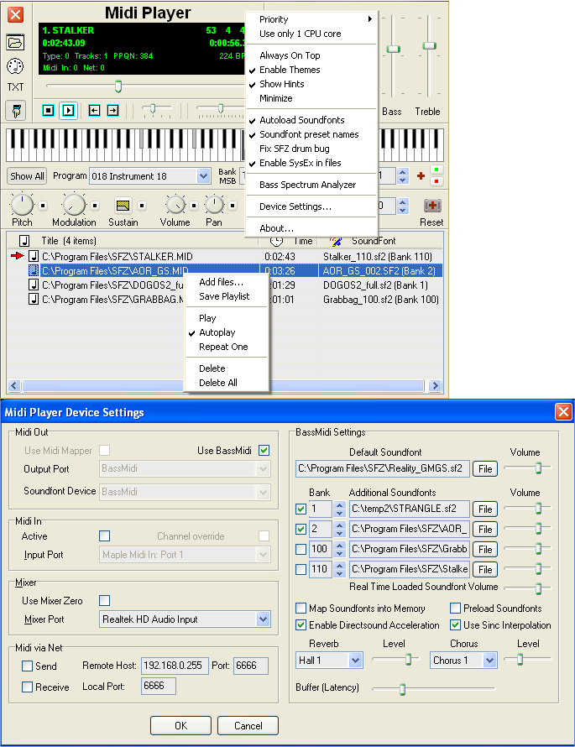Adjust the Bass slider
The width and height of the screenshot is (575, 747).
coord(393,49)
